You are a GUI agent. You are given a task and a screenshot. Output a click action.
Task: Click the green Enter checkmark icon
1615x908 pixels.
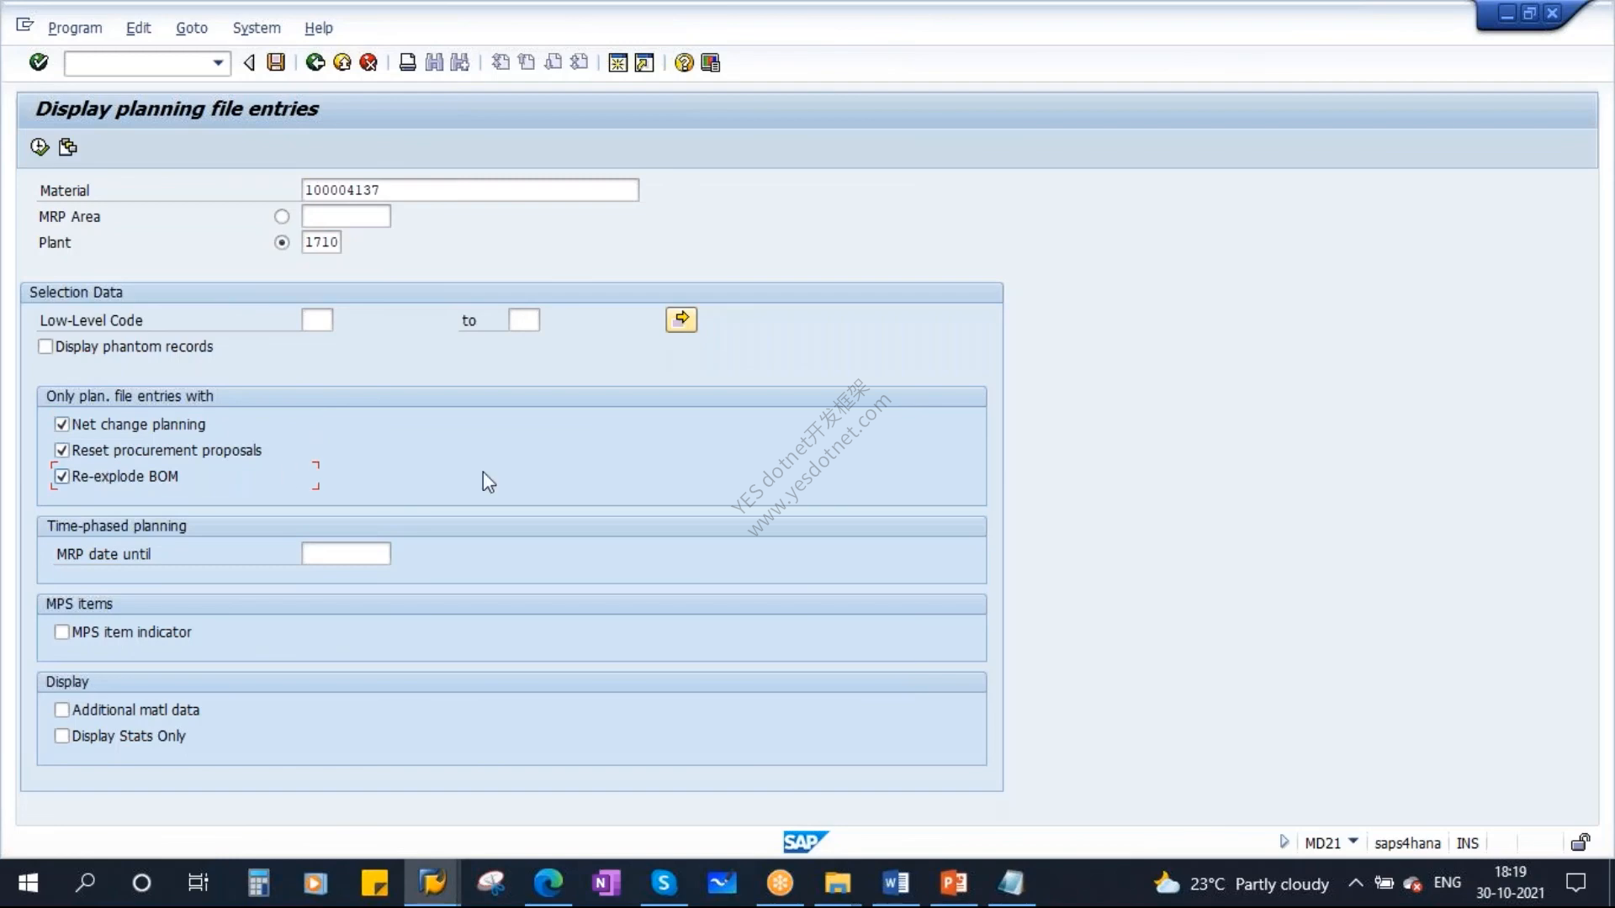(39, 62)
